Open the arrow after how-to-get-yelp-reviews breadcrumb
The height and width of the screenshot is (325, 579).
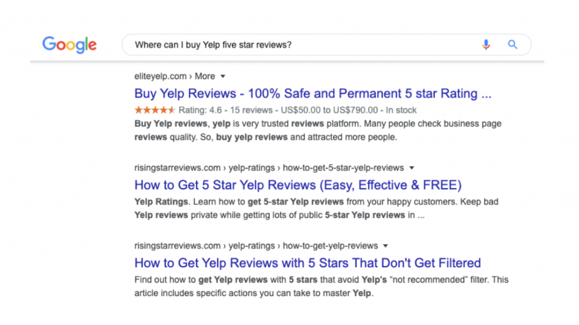tap(386, 246)
